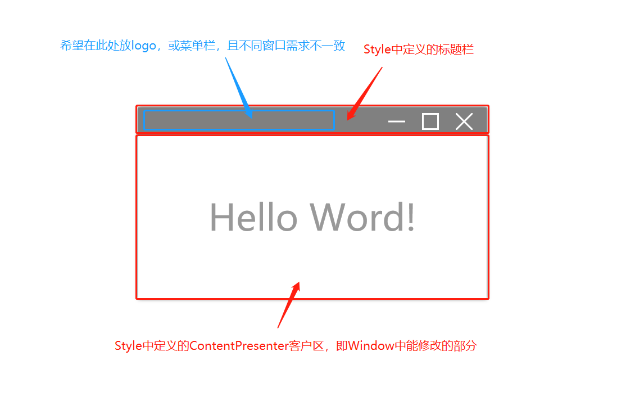The width and height of the screenshot is (644, 405).
Task: Click the X close icon
Action: [x=464, y=121]
